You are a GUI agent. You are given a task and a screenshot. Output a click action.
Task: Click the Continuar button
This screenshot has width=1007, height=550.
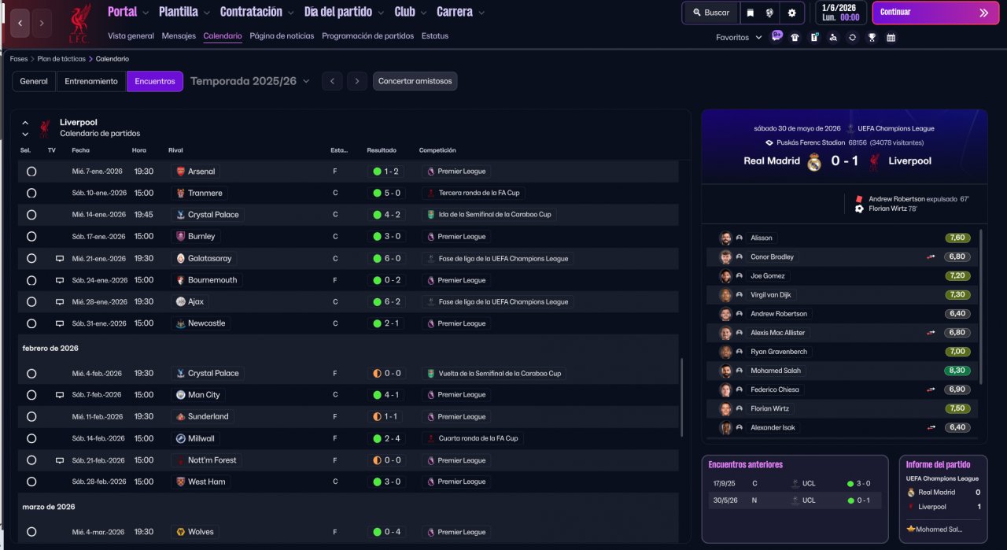coord(935,13)
